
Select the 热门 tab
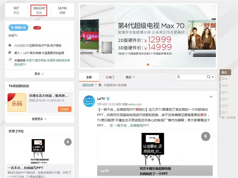110,77
